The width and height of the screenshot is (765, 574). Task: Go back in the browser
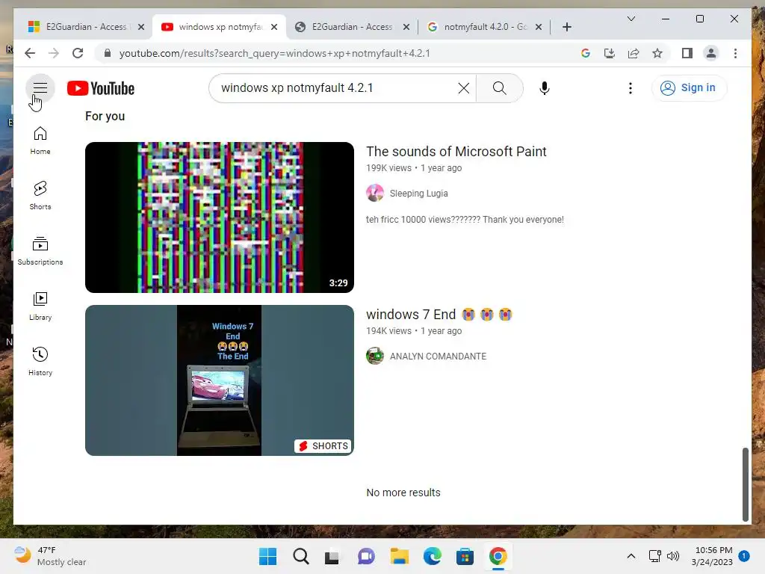[30, 53]
